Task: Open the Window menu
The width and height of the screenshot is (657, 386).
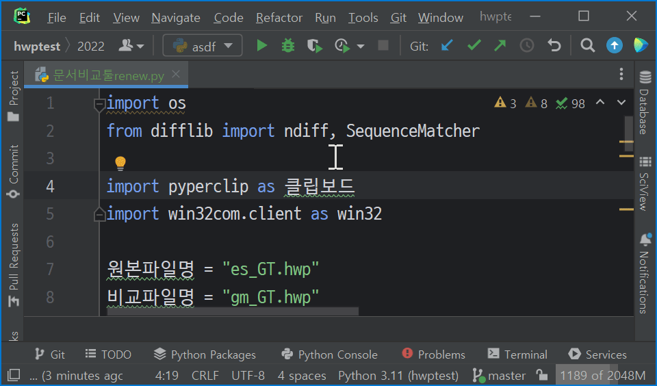Action: 440,18
